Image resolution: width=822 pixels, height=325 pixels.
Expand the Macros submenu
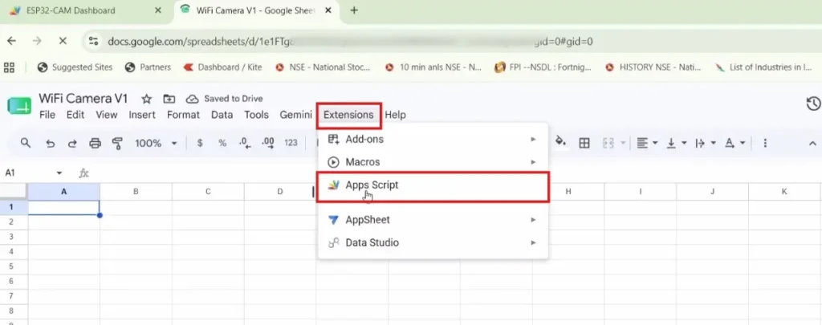tap(433, 162)
